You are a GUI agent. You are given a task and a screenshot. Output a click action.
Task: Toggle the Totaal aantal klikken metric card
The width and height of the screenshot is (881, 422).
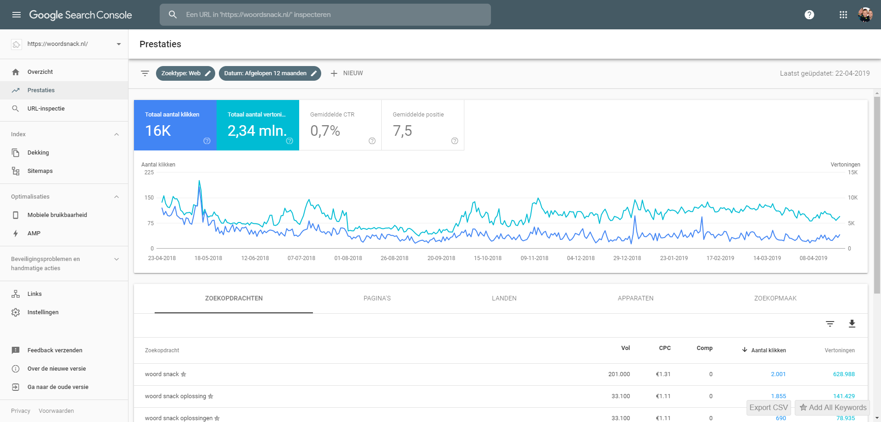175,125
